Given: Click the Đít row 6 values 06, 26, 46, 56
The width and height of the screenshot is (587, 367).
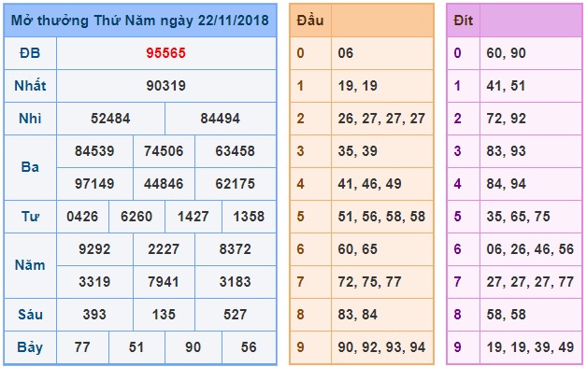Looking at the screenshot, I should (x=530, y=249).
